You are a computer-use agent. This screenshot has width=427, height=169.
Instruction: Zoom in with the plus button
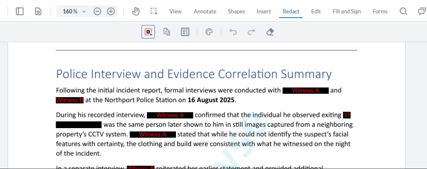(110, 12)
